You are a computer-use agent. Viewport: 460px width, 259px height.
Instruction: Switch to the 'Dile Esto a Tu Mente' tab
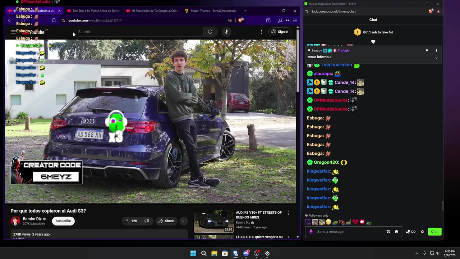point(93,11)
